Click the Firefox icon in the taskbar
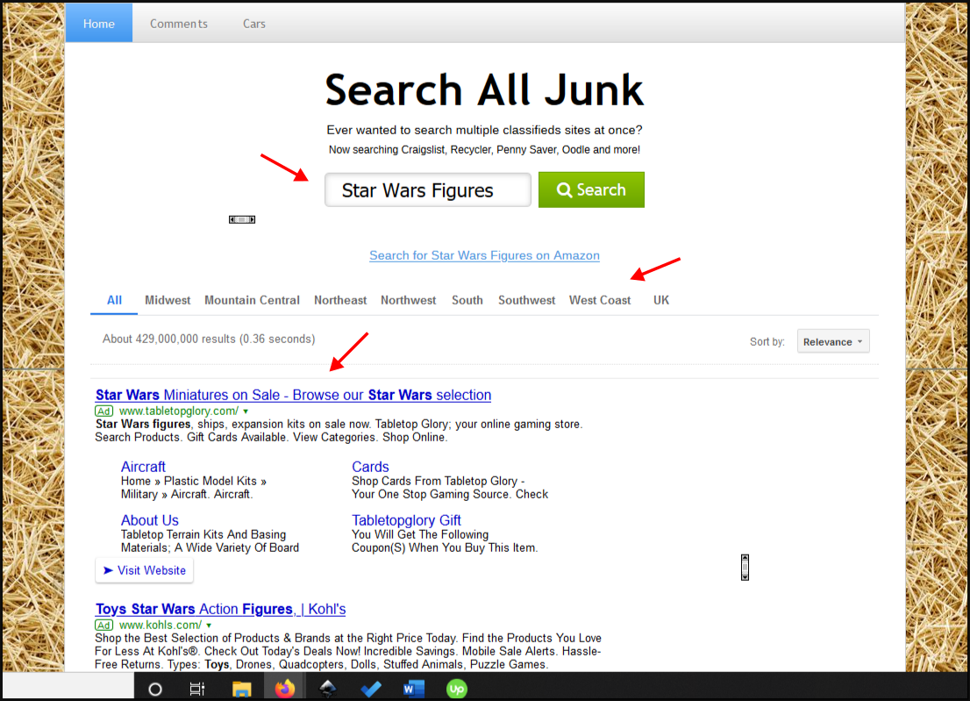970x701 pixels. coord(284,689)
